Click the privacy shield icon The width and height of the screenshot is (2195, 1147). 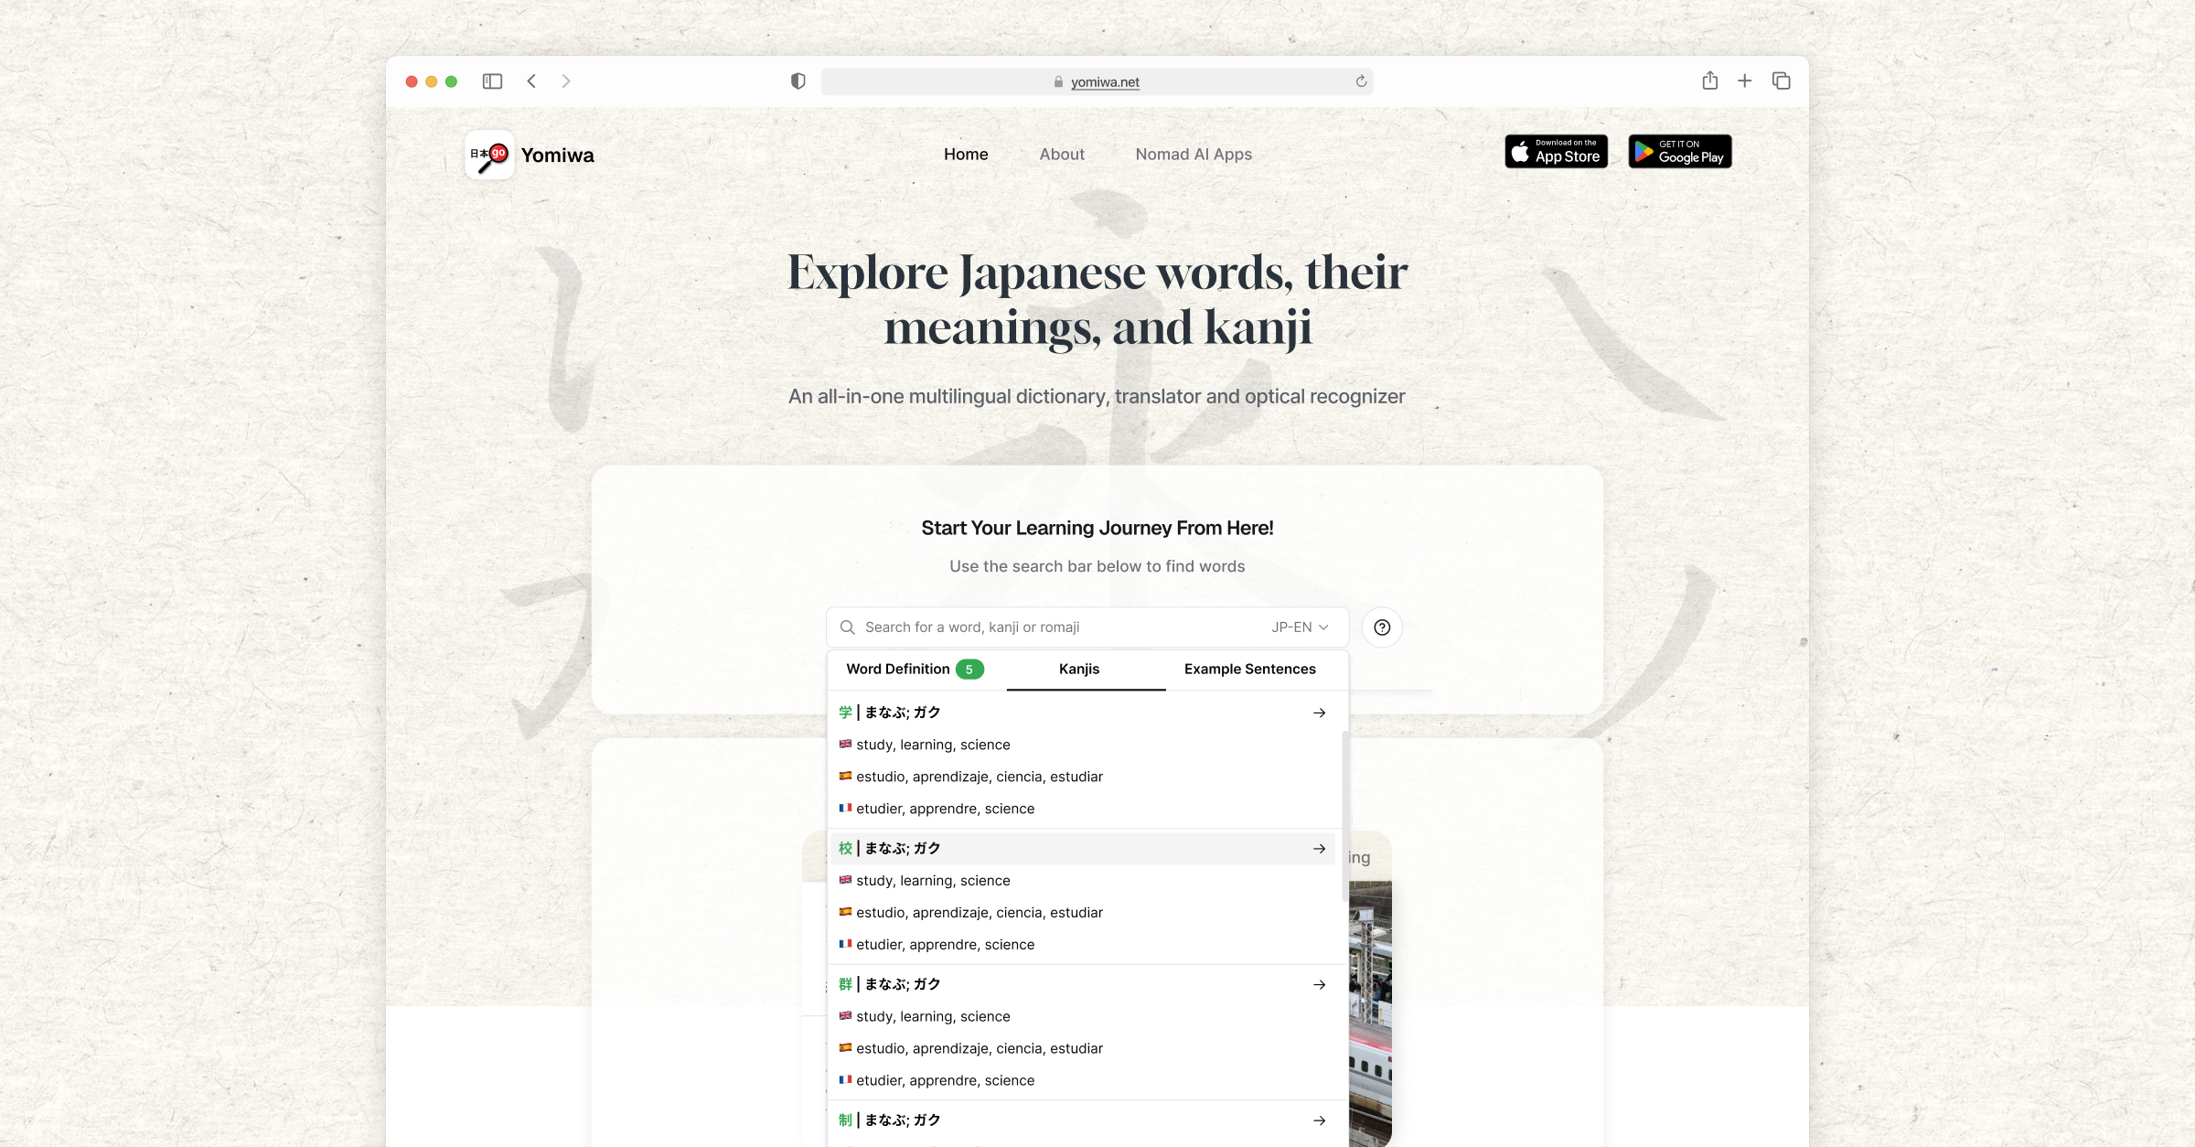(x=798, y=81)
